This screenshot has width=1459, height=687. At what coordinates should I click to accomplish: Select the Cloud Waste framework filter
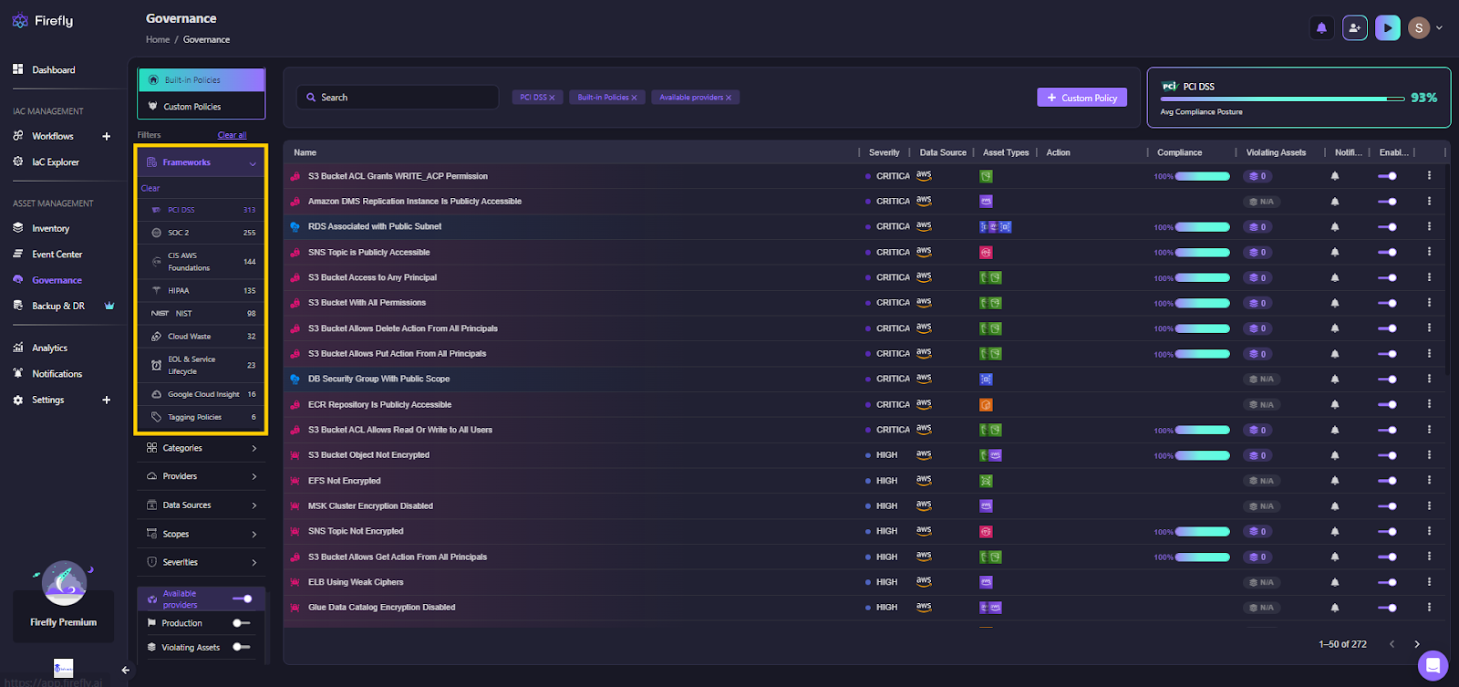click(x=202, y=337)
